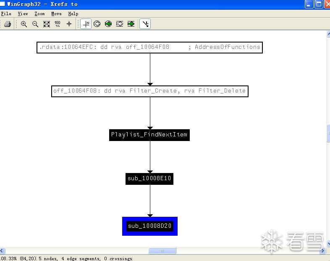
Task: Open the File menu
Action: 6,14
